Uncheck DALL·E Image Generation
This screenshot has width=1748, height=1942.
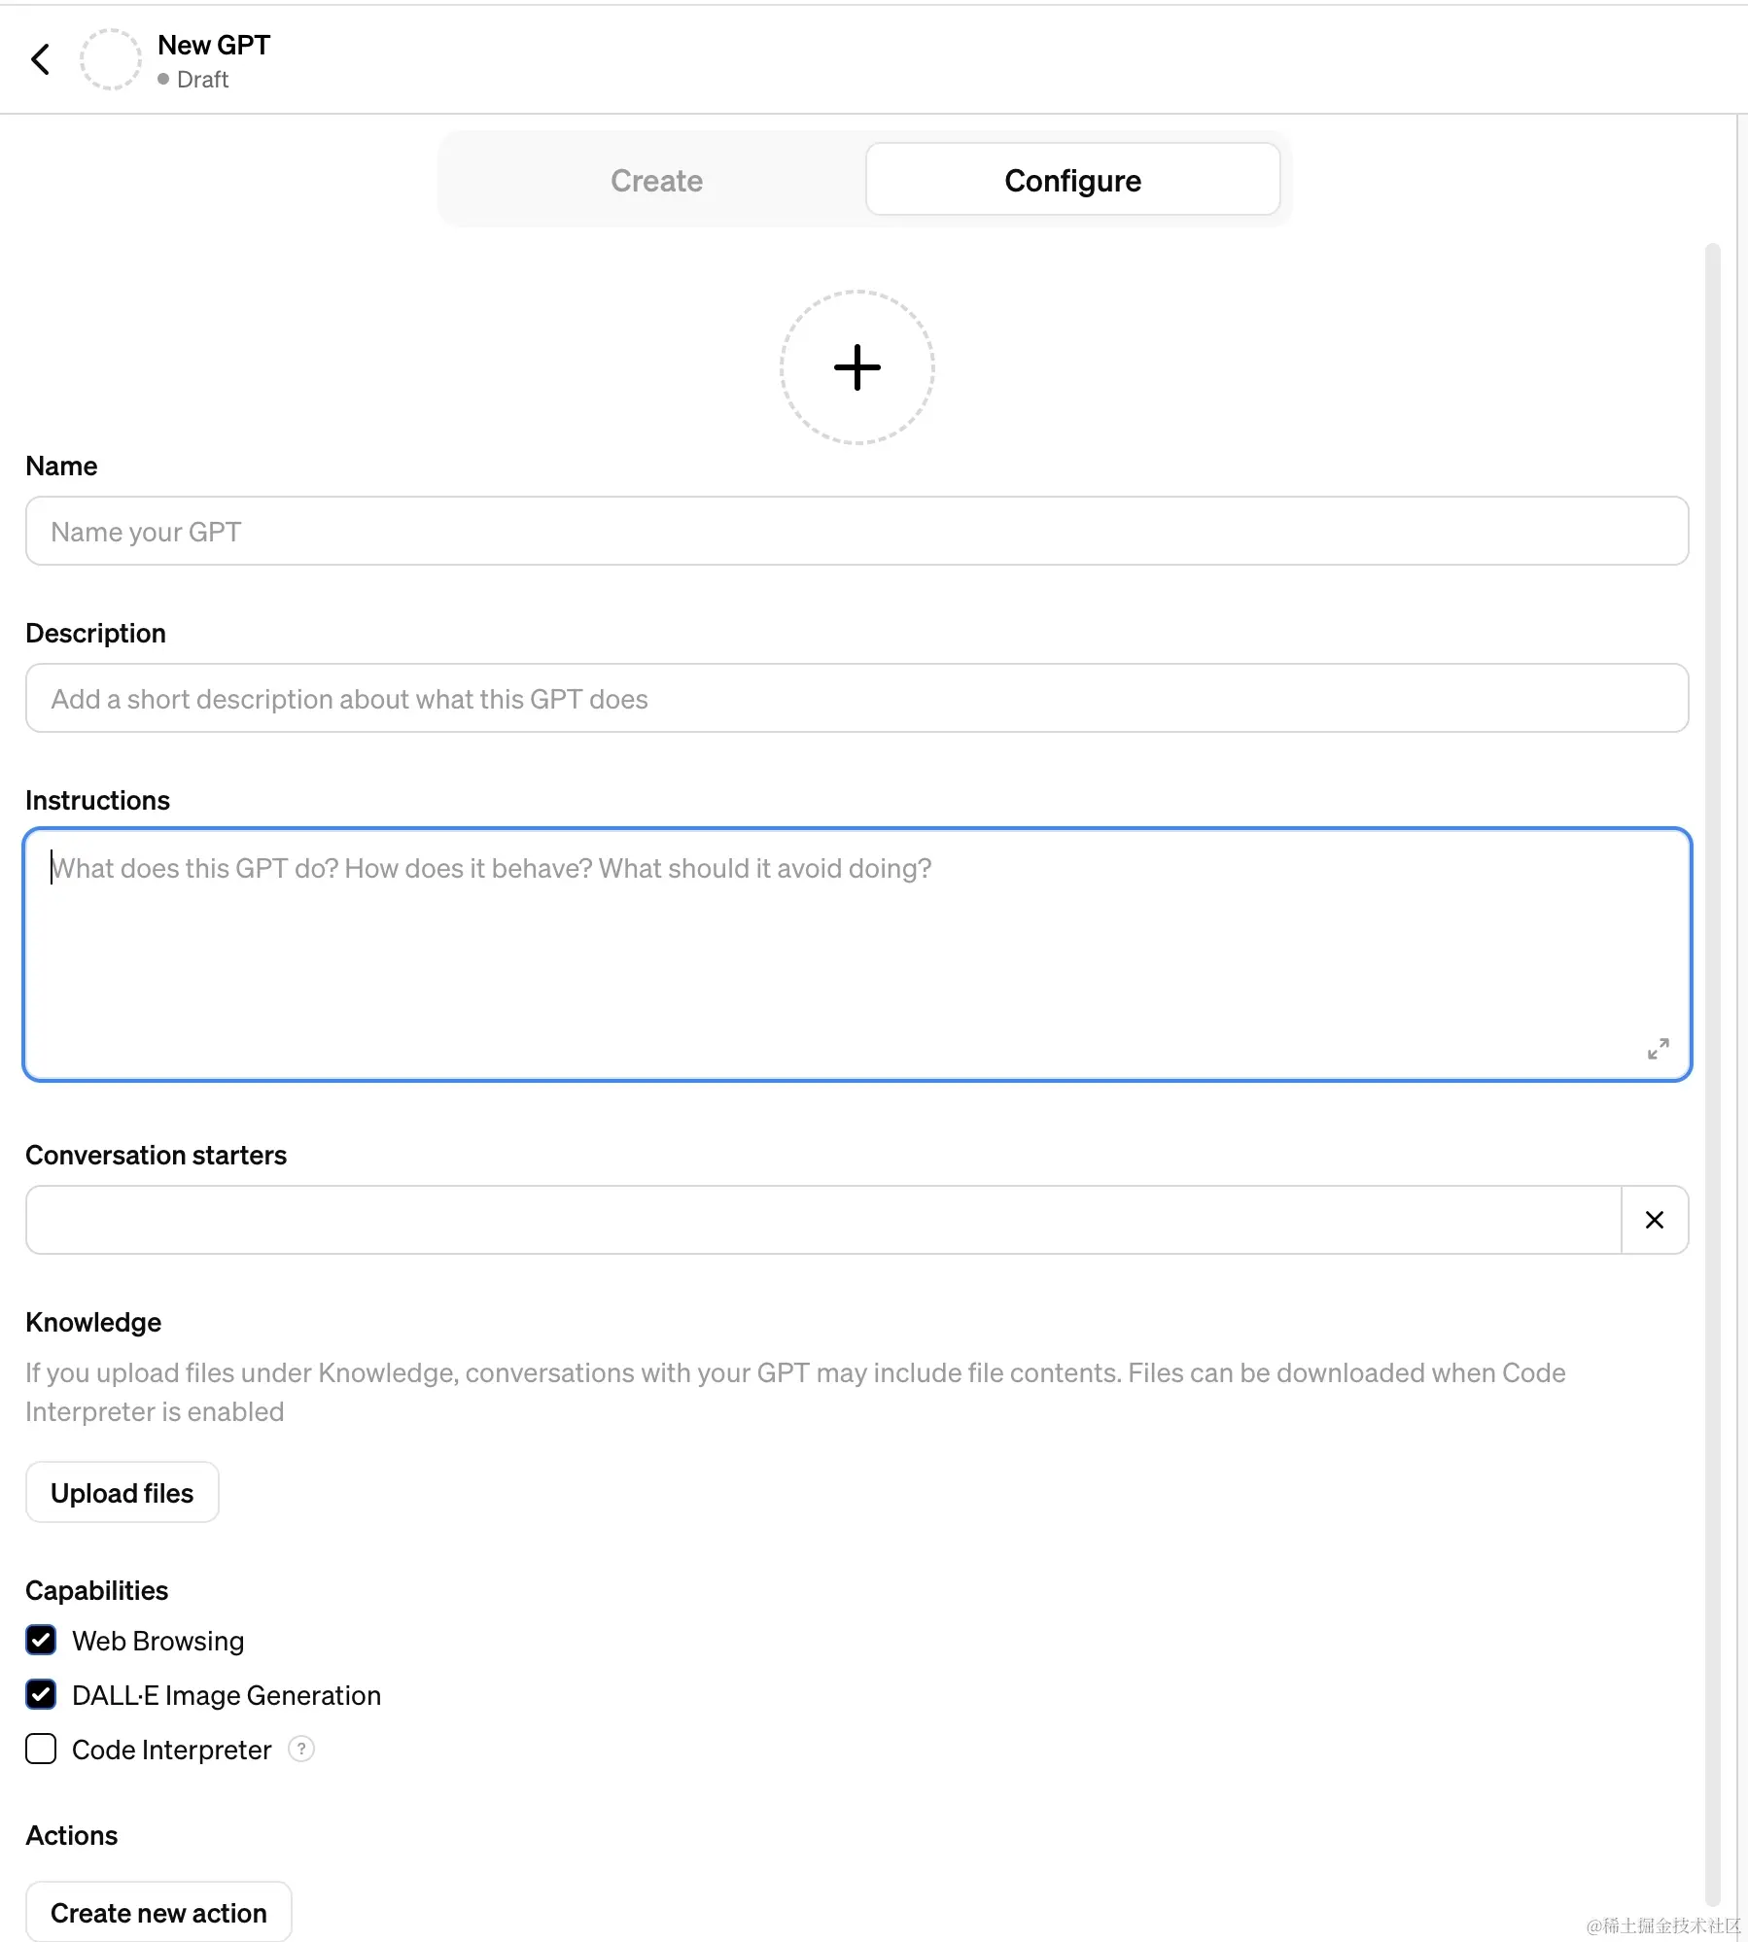pyautogui.click(x=41, y=1695)
